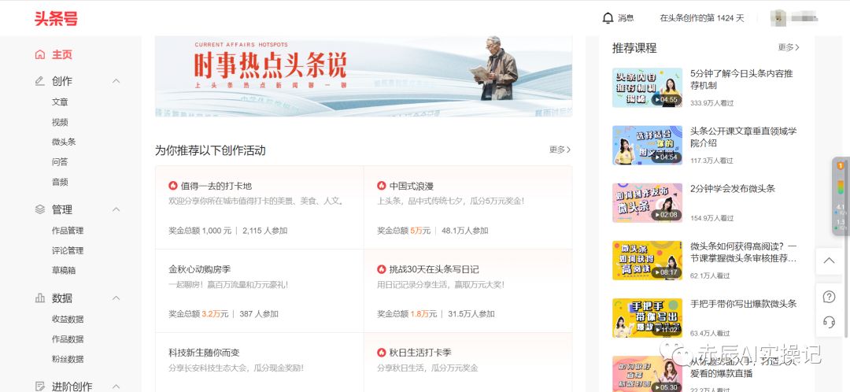
Task: Click the 进阶创作 icon
Action: coord(39,386)
